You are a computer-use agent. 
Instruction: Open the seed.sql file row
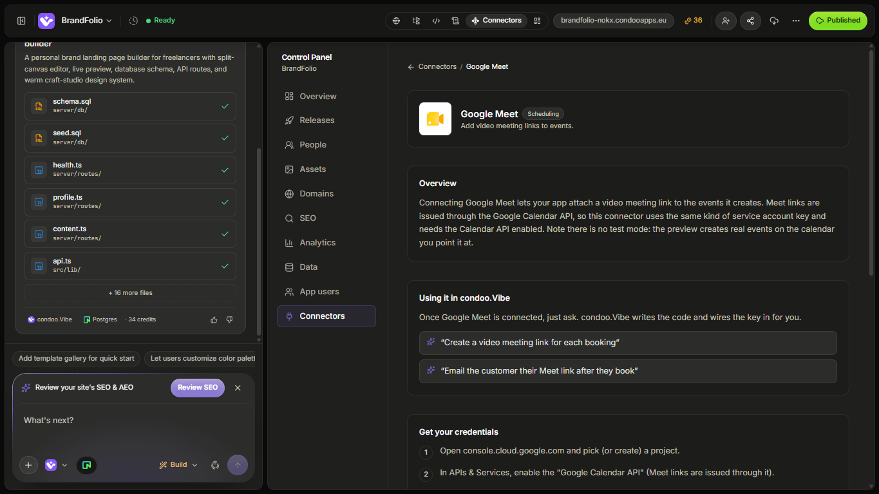pos(130,138)
